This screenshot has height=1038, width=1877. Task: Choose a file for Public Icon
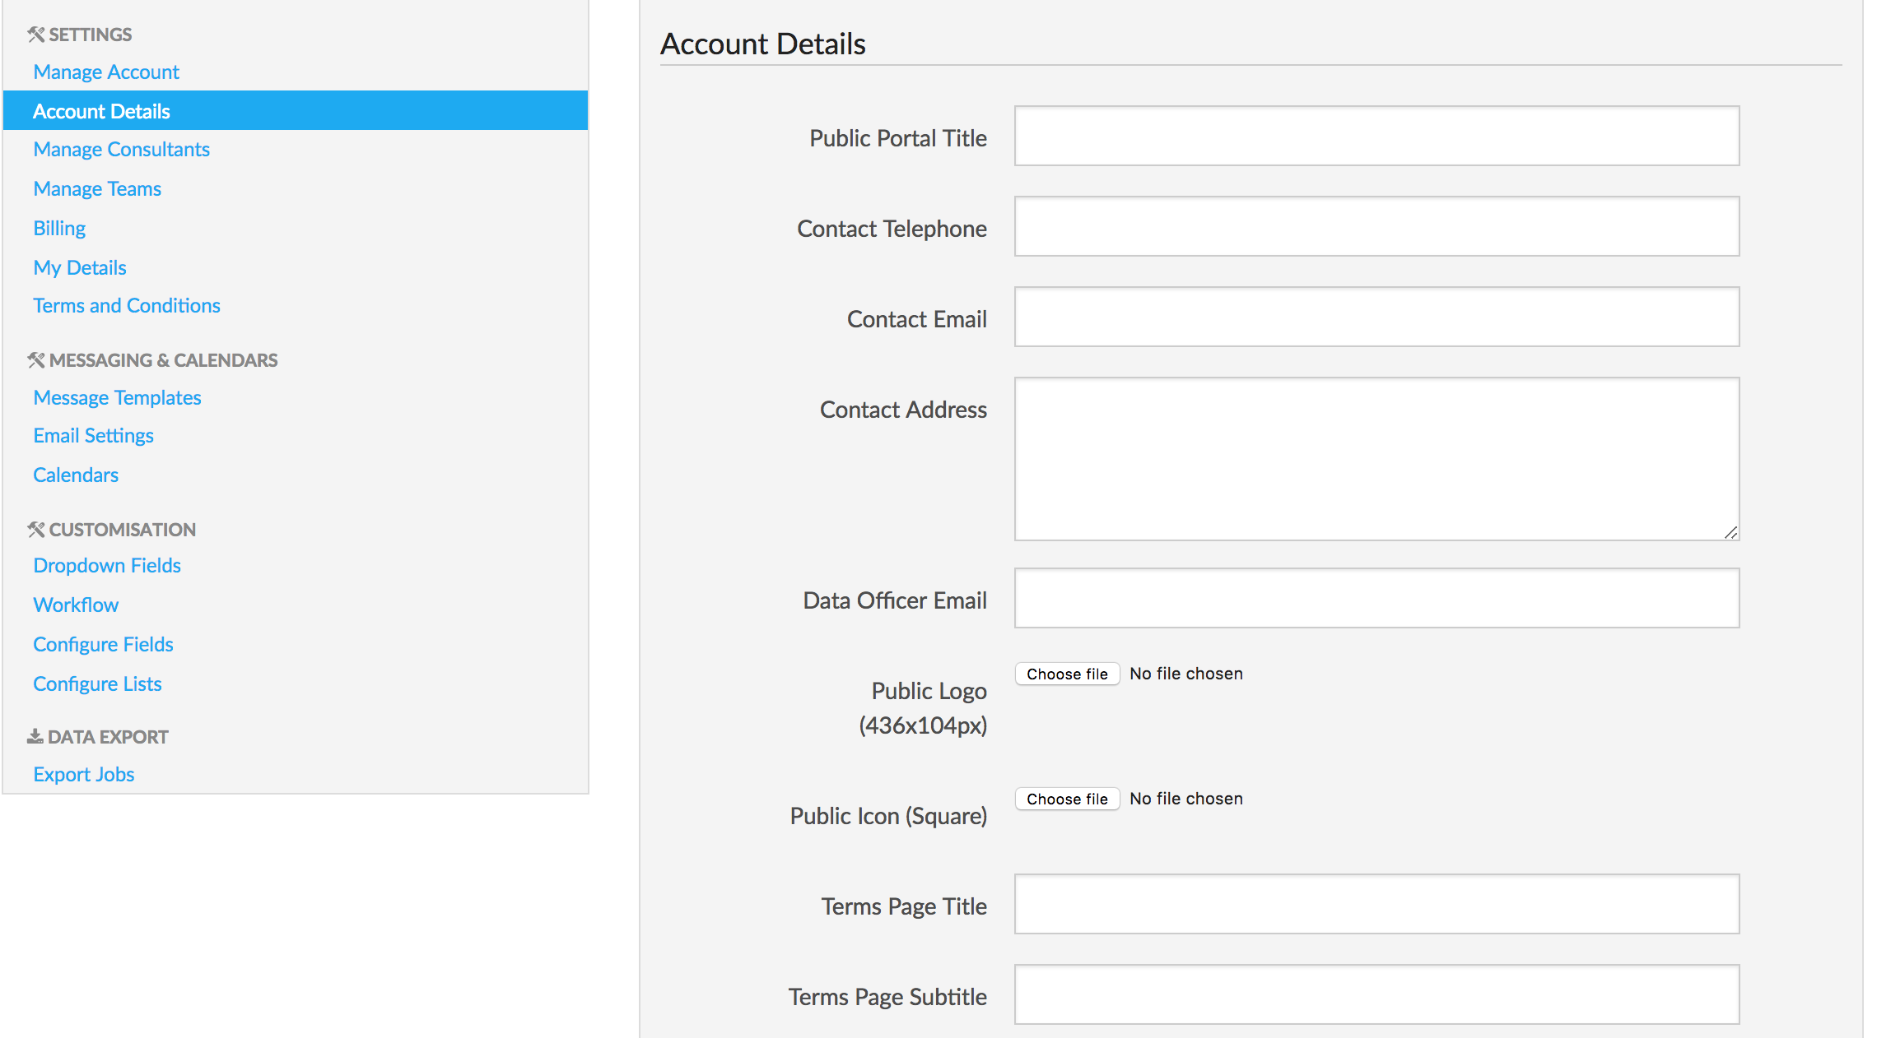pos(1067,799)
